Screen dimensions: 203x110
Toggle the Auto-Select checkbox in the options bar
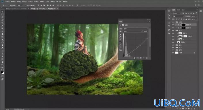(x=8, y=5)
